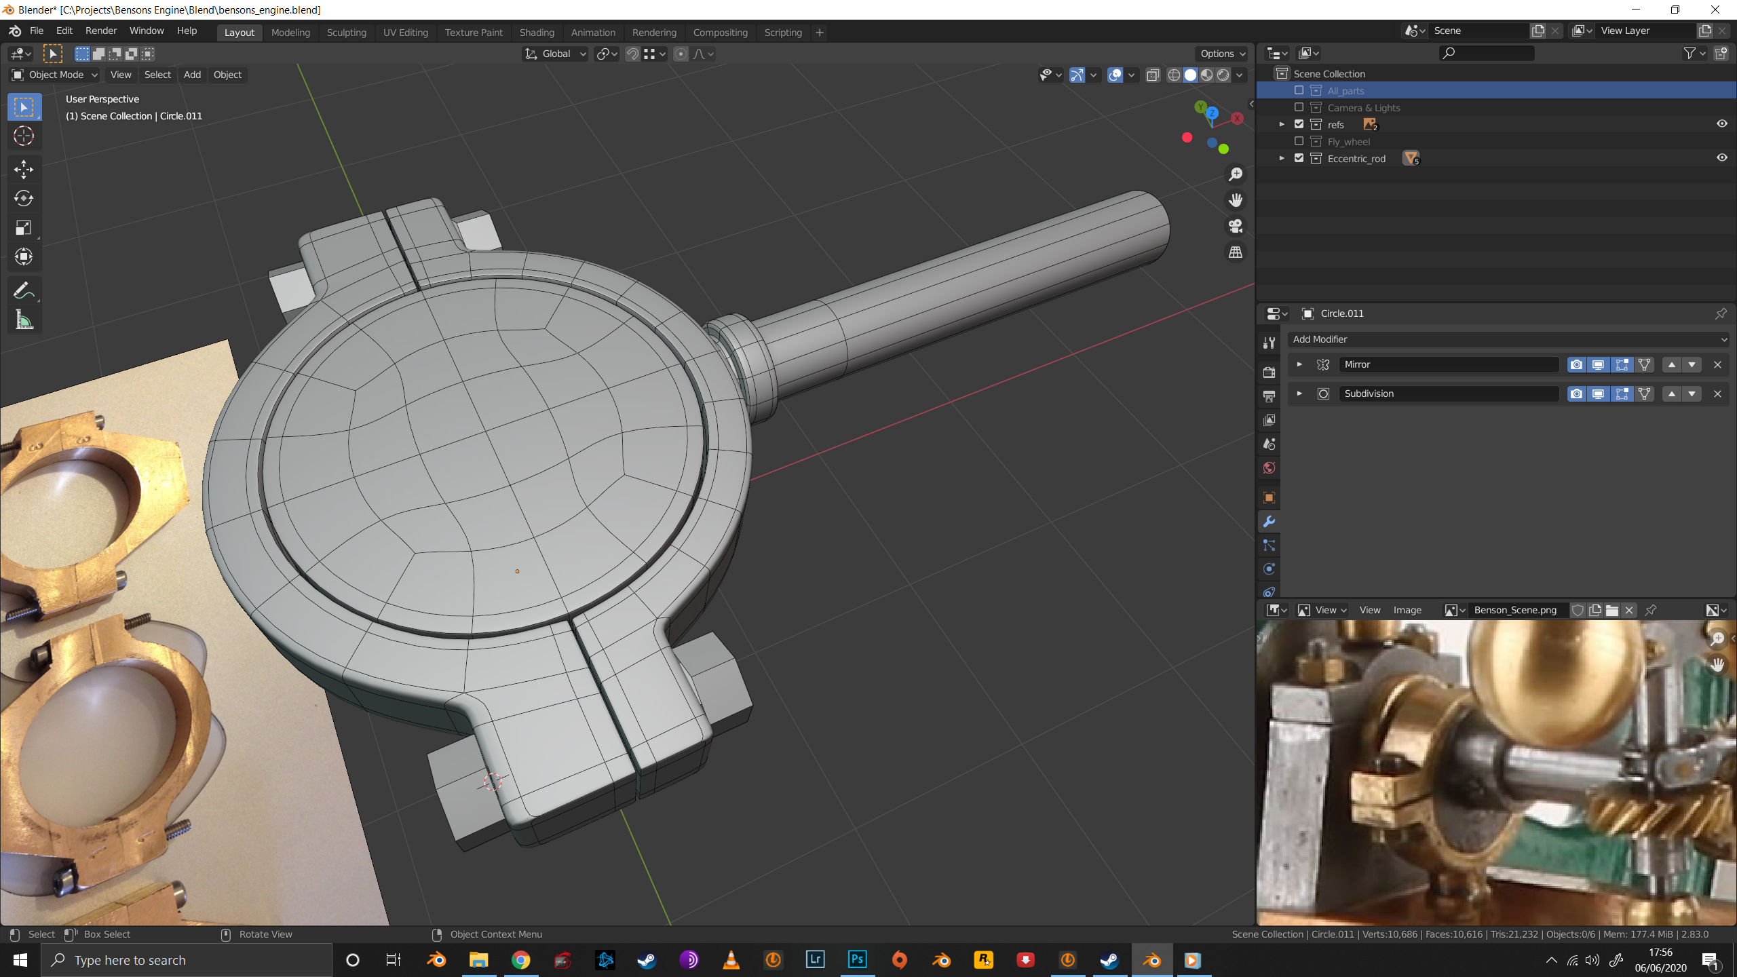Click the Options button in viewport header
The height and width of the screenshot is (977, 1737).
coord(1222,54)
